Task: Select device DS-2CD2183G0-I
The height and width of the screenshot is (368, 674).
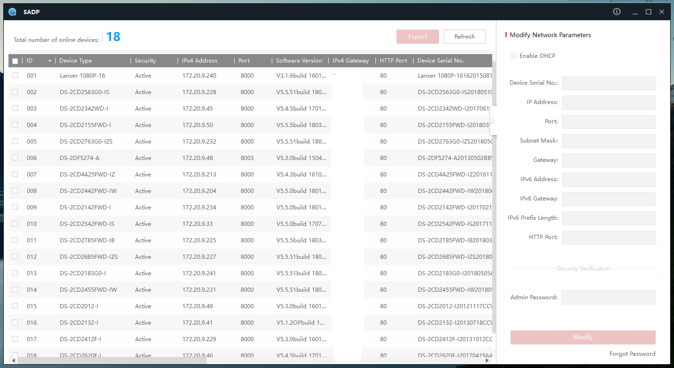Action: tap(83, 273)
